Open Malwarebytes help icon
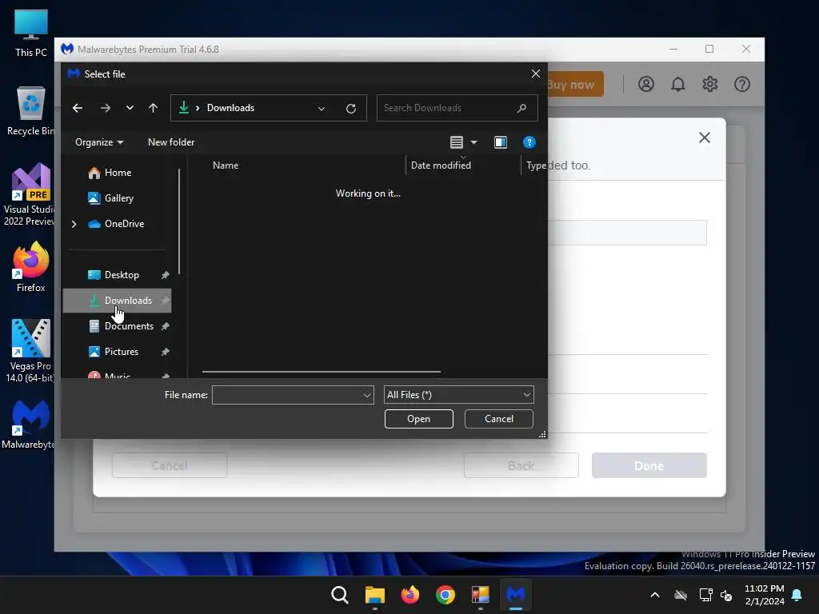Screen dimensions: 819x614 click(741, 85)
